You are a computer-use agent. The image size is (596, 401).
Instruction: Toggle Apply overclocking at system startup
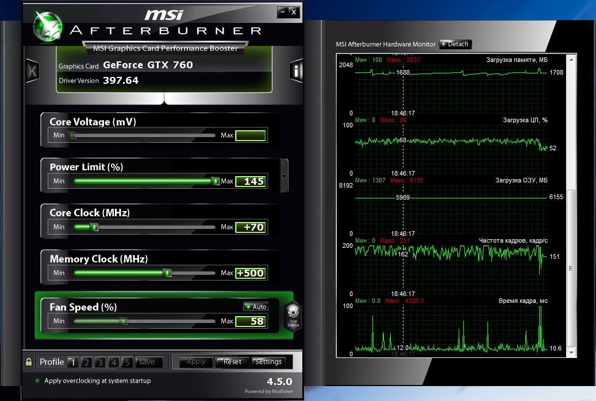(37, 380)
